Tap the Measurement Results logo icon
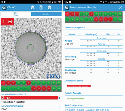Screen dimensions: 125x111 coord(67,7)
